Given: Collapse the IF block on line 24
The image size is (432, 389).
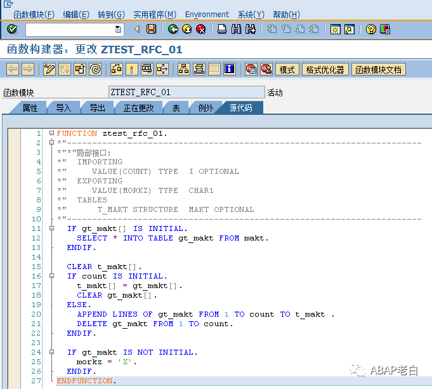Looking at the screenshot, I should tap(51, 352).
